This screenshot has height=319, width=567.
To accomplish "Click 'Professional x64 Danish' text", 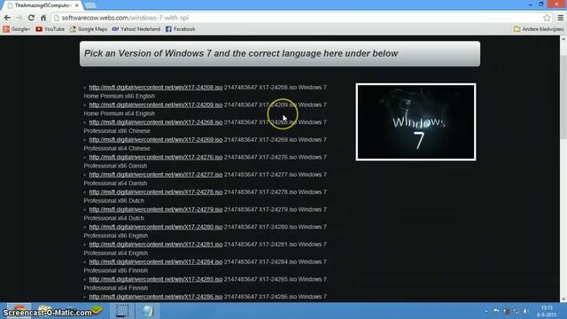I will (115, 183).
